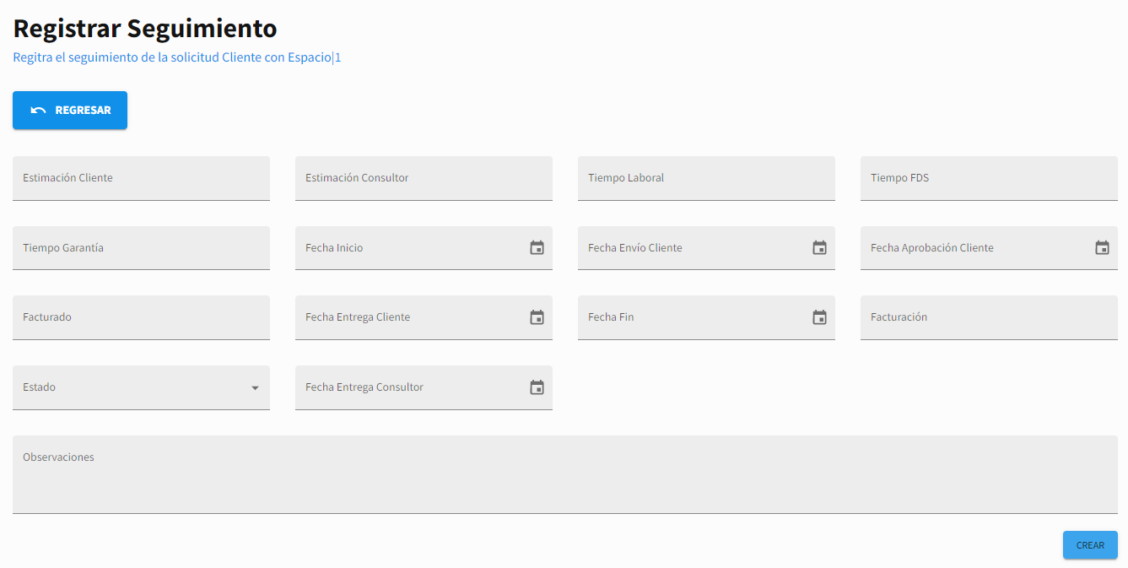Open calendar picker for Fecha Fin
Image resolution: width=1128 pixels, height=568 pixels.
[819, 317]
